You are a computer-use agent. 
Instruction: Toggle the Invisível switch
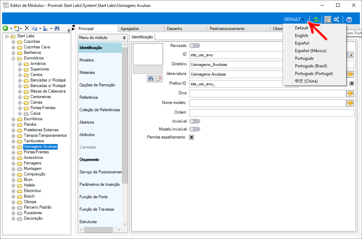click(x=194, y=121)
